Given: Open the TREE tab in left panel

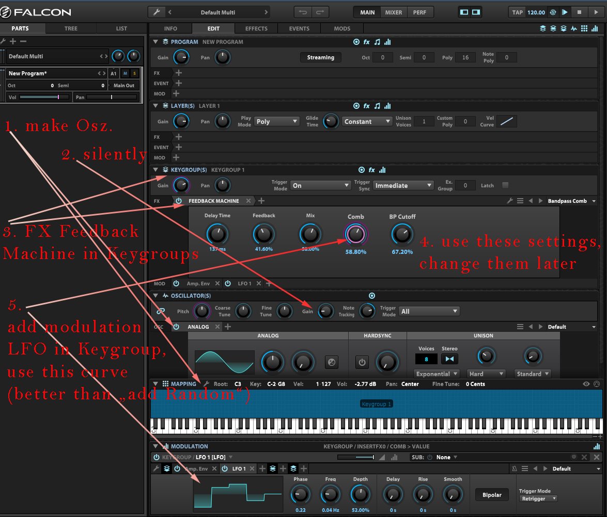Looking at the screenshot, I should (x=71, y=28).
